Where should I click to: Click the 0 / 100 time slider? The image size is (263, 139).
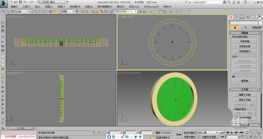pyautogui.click(x=21, y=128)
